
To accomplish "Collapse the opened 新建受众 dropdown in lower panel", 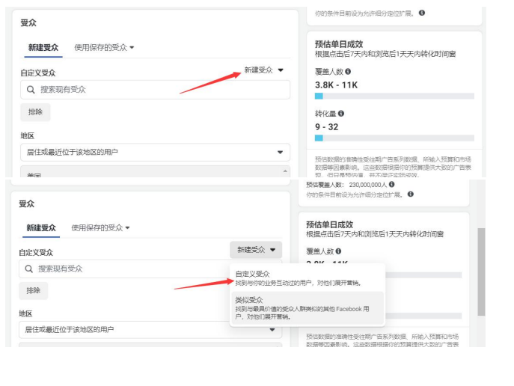I will [x=256, y=250].
